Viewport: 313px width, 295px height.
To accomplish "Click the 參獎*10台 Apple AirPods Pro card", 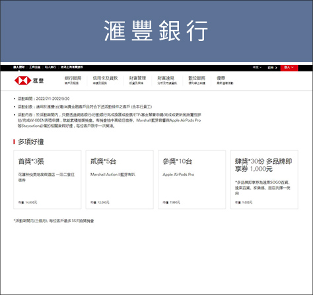I will coord(191,179).
